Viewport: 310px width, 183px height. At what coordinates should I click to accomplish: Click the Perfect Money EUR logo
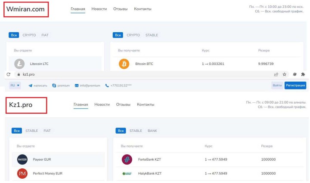[22, 174]
